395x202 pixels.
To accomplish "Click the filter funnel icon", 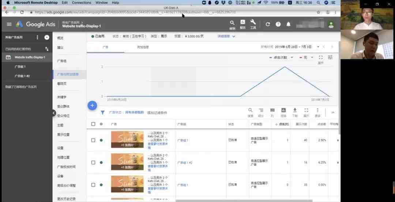I will [x=102, y=113].
